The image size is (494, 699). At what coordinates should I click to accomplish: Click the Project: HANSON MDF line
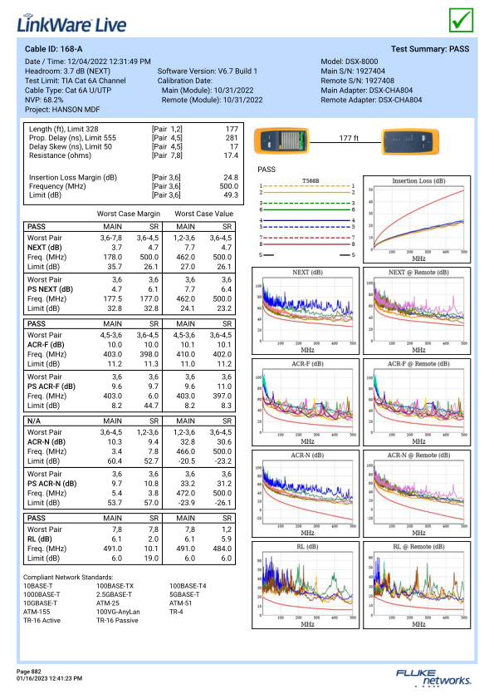point(62,110)
